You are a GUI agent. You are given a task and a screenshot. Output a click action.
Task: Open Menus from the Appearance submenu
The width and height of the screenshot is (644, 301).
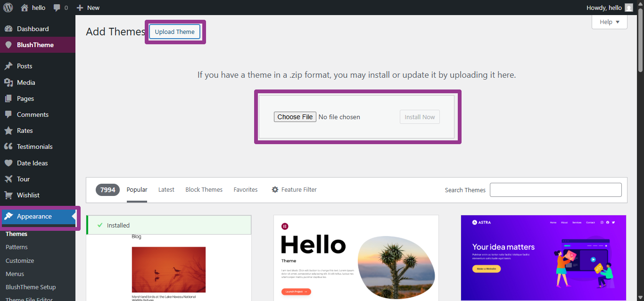point(15,274)
